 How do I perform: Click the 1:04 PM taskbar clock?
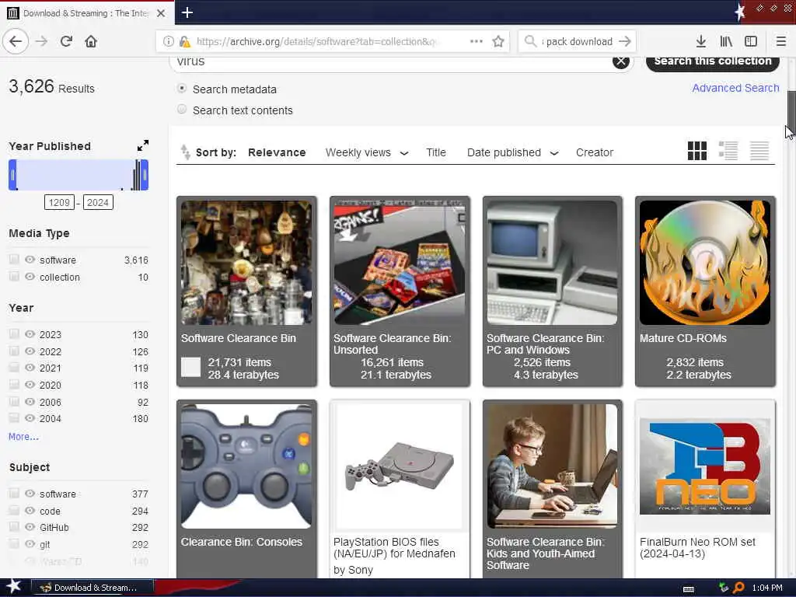(x=767, y=588)
